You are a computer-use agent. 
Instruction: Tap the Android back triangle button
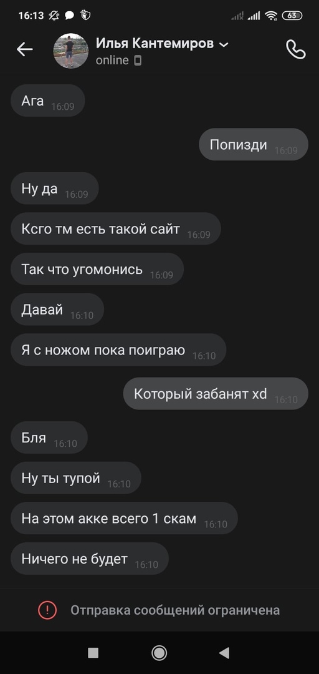point(224,653)
